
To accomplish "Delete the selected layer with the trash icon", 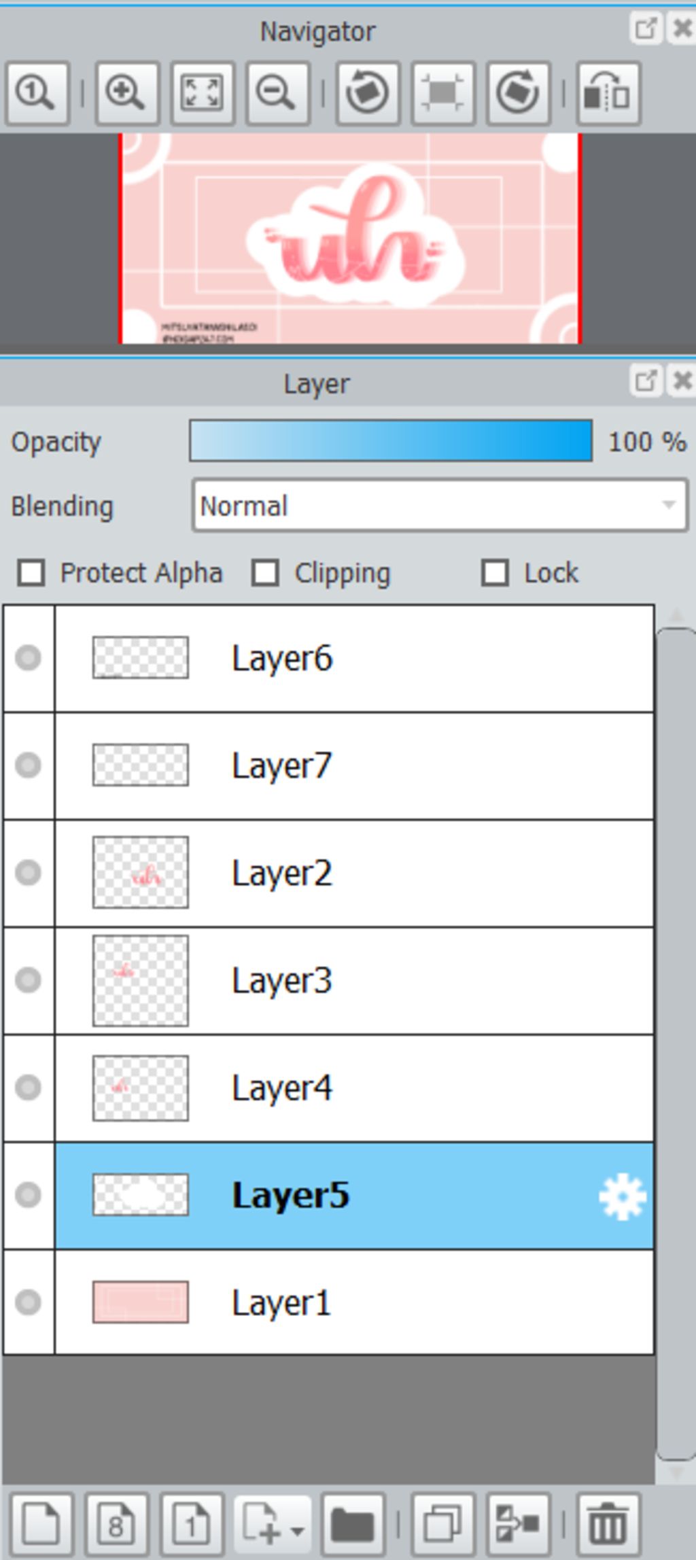I will (608, 1526).
